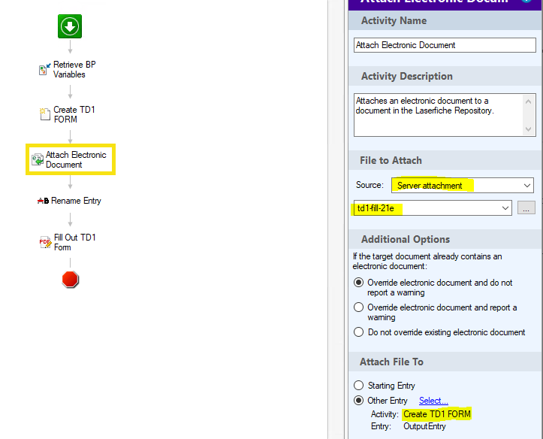Click the Additional Options section header
The width and height of the screenshot is (543, 439).
(x=445, y=240)
